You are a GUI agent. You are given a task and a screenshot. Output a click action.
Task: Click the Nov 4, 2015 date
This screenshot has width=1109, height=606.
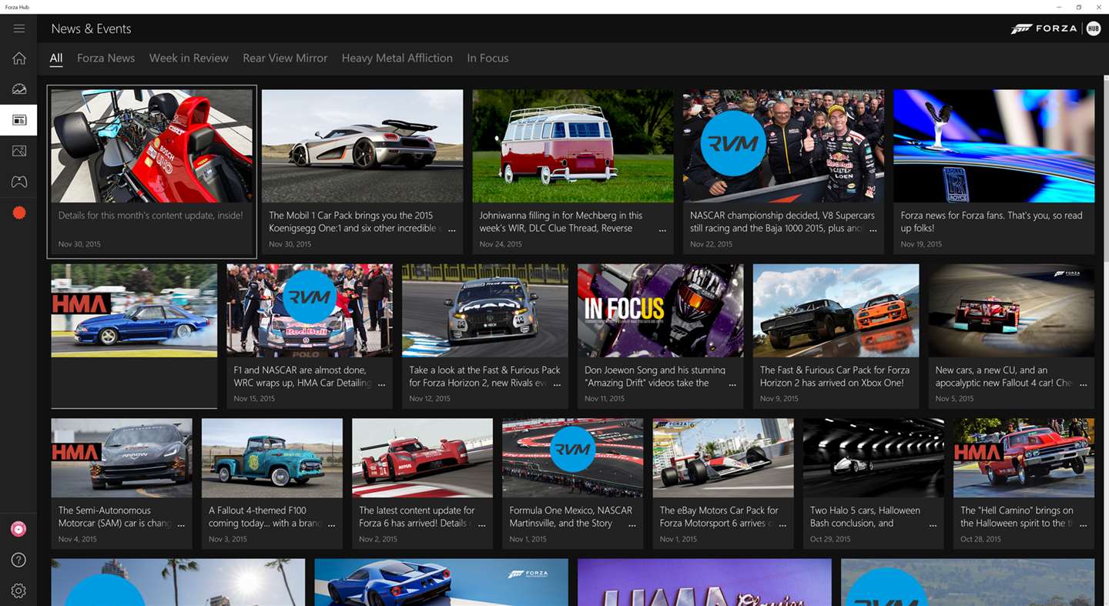pos(78,539)
